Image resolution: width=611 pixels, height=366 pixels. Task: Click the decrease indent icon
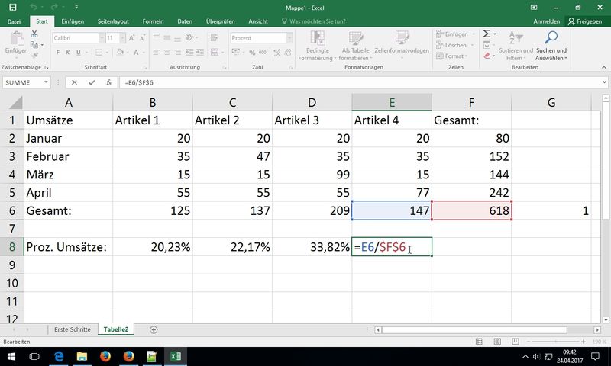point(189,52)
